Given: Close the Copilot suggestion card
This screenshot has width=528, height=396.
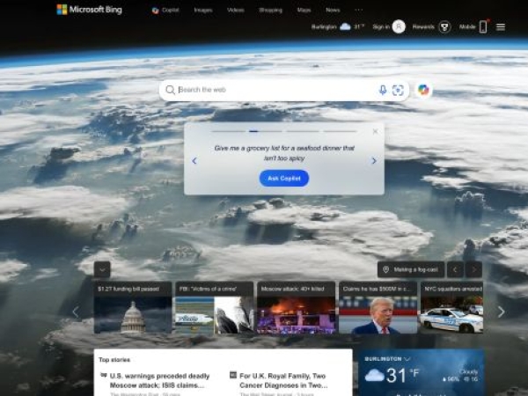Looking at the screenshot, I should [x=375, y=131].
